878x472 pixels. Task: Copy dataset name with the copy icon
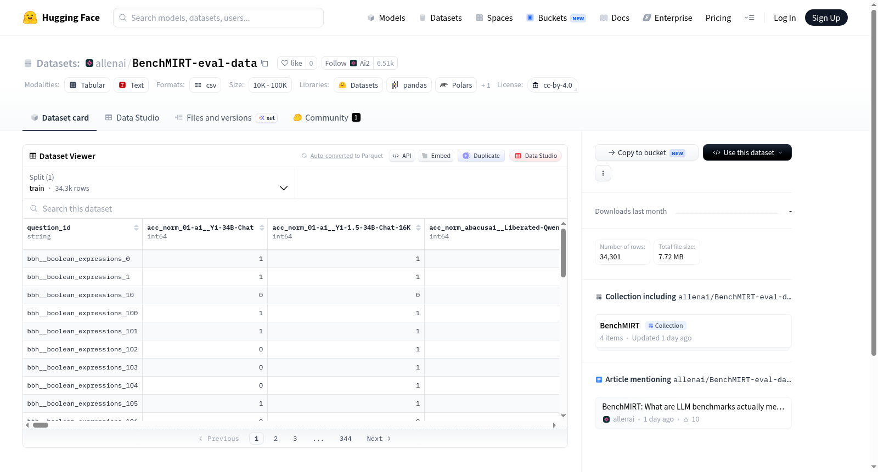[x=264, y=63]
